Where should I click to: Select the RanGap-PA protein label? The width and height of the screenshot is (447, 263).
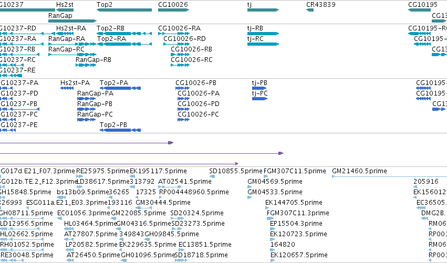pyautogui.click(x=95, y=93)
